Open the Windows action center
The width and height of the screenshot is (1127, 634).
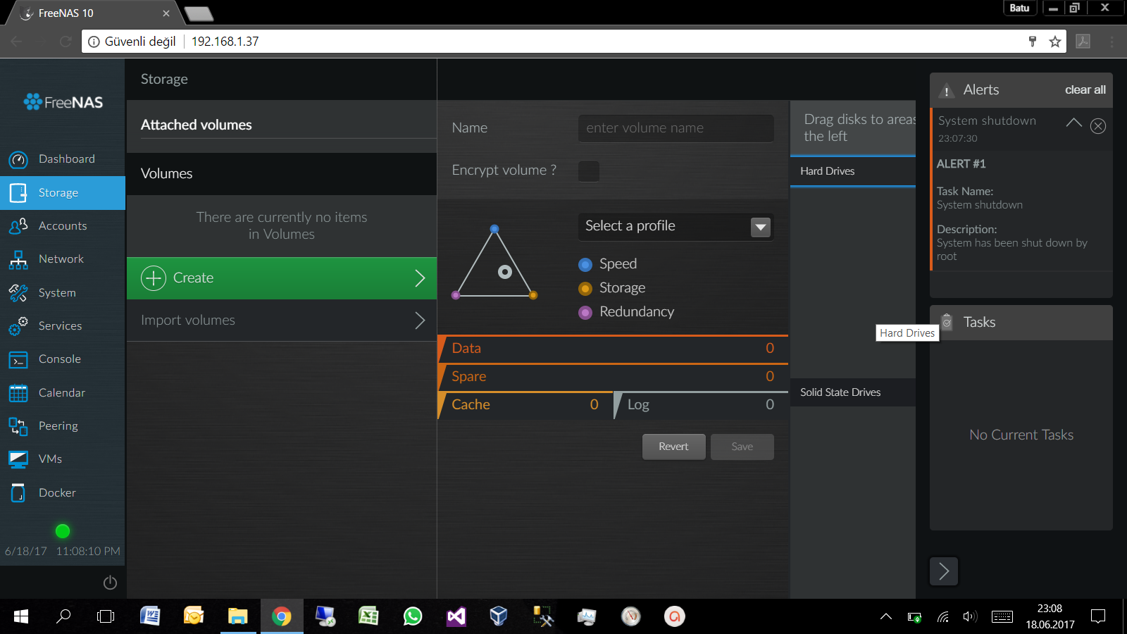tap(1097, 616)
